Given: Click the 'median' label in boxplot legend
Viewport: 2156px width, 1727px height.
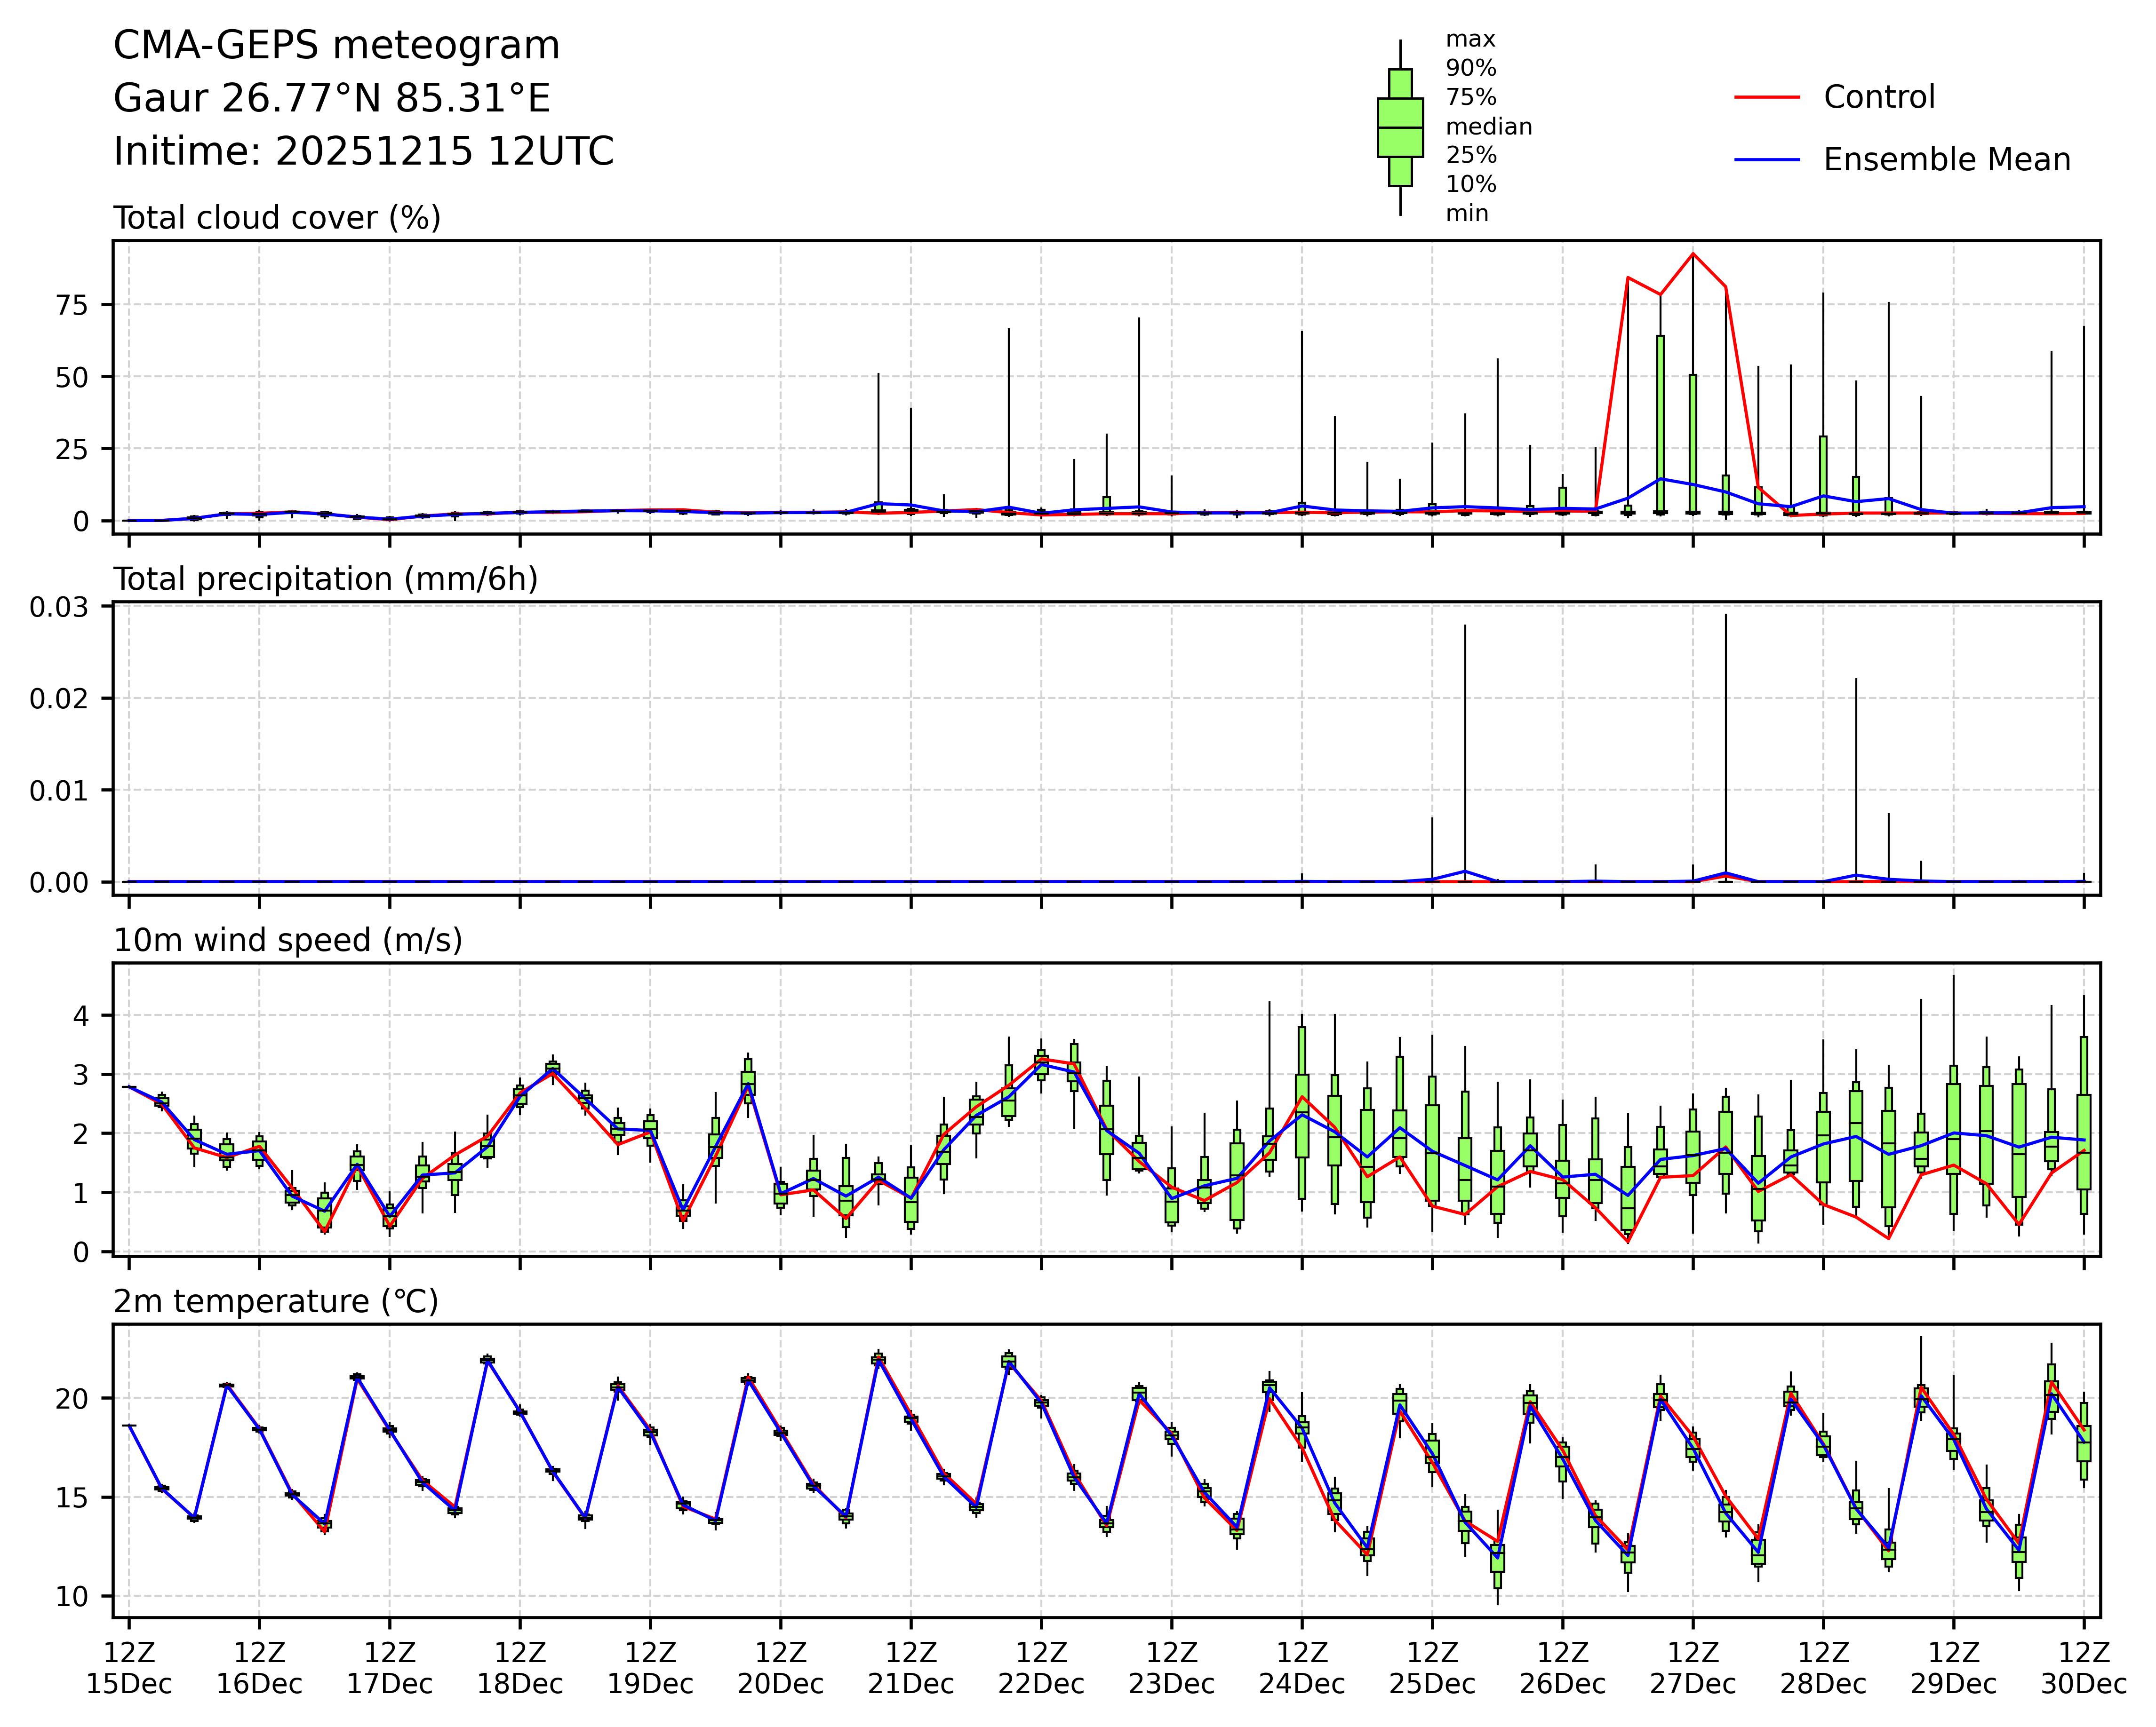Looking at the screenshot, I should tap(1488, 127).
